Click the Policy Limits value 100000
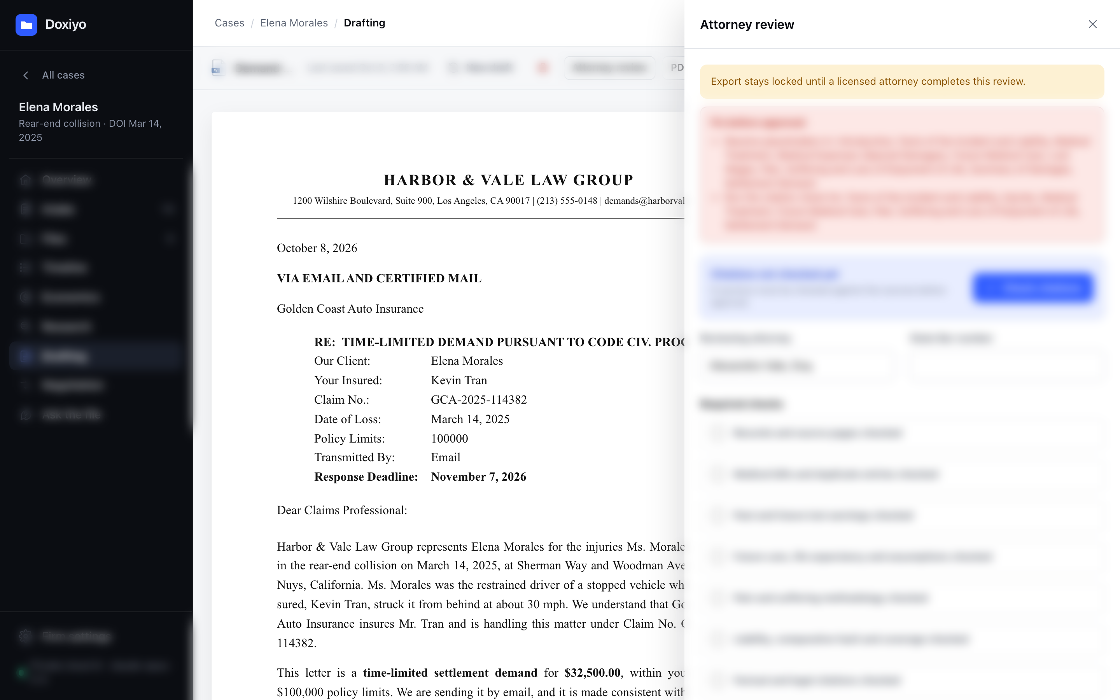 [449, 439]
